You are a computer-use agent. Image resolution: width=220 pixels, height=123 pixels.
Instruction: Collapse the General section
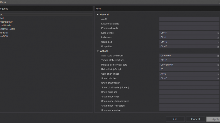pos(98,15)
